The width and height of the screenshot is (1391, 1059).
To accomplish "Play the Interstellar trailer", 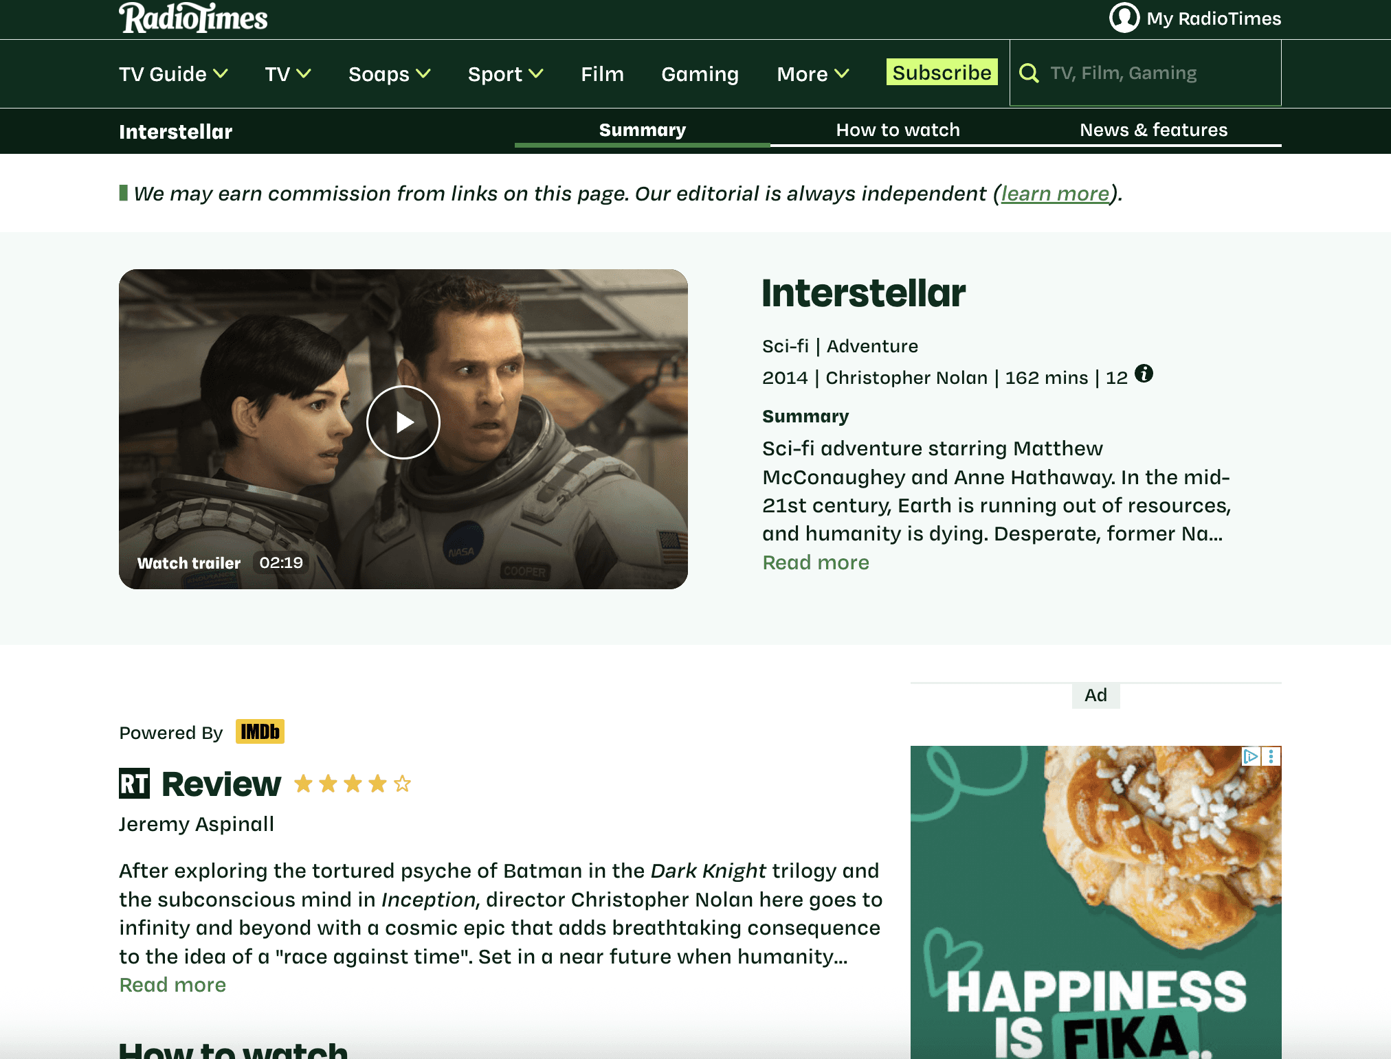I will coord(403,422).
